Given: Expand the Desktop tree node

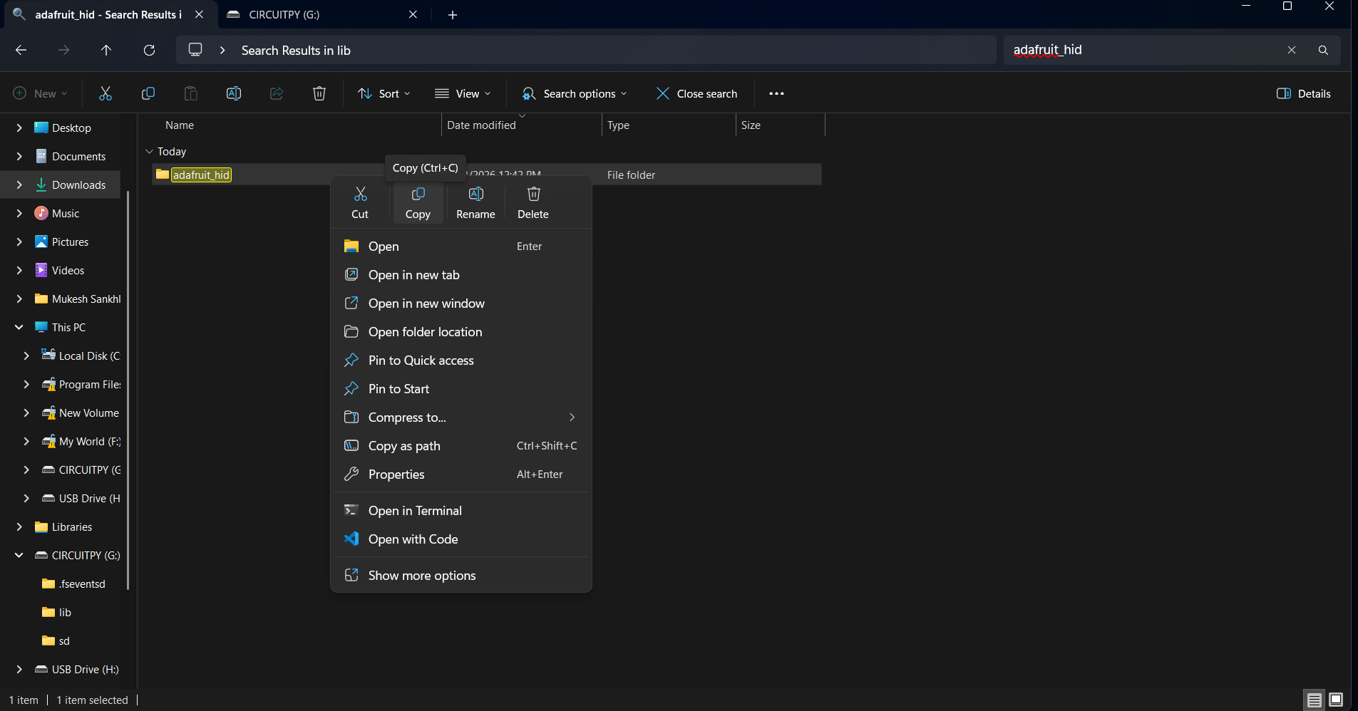Looking at the screenshot, I should pos(19,128).
